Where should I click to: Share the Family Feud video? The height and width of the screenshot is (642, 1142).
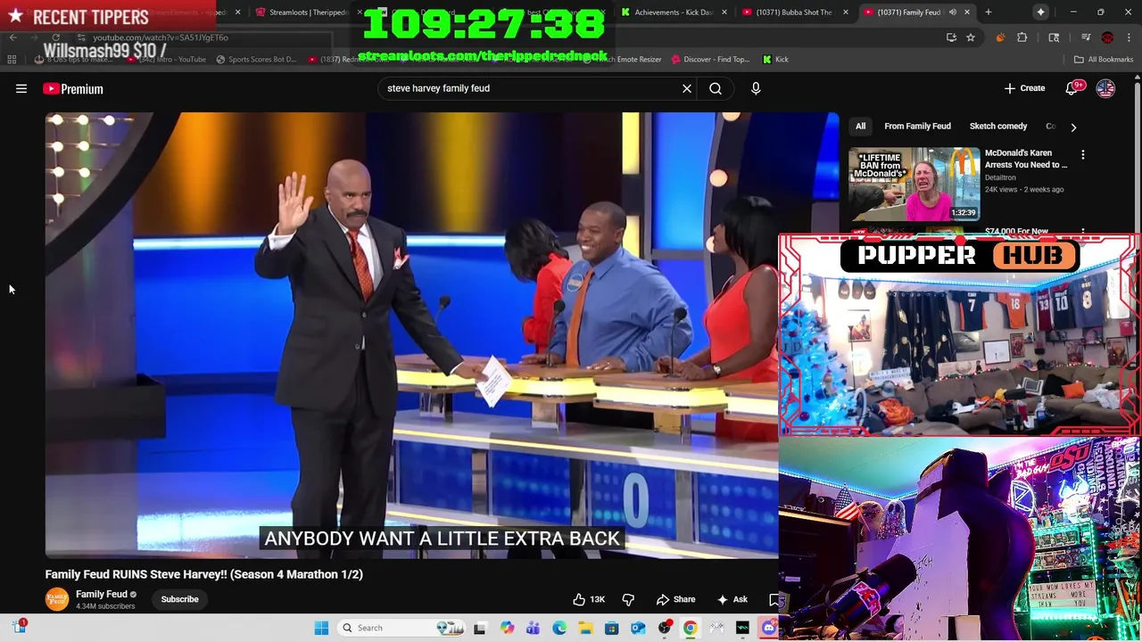(675, 599)
